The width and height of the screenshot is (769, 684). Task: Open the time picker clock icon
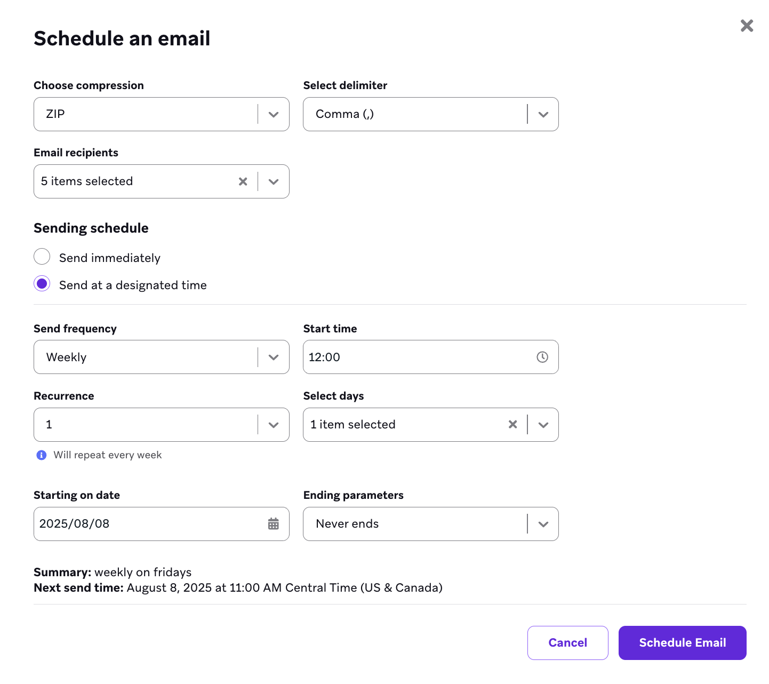(542, 357)
